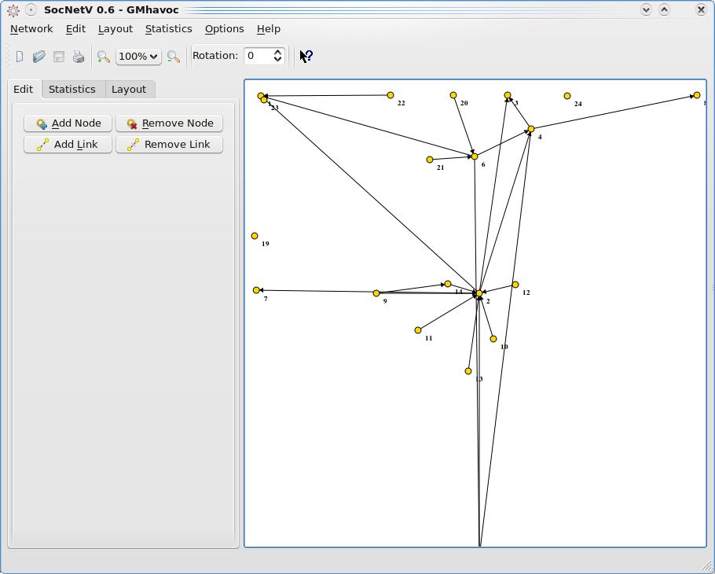This screenshot has height=574, width=715.
Task: Select node 19 on the graph canvas
Action: tap(255, 236)
